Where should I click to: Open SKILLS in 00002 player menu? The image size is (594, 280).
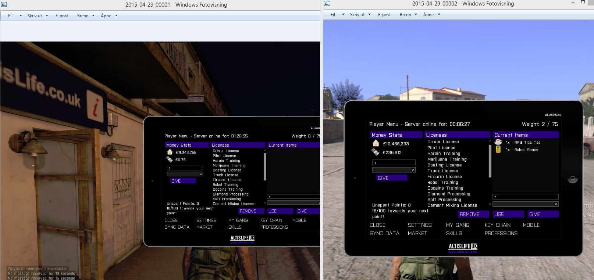tap(454, 233)
